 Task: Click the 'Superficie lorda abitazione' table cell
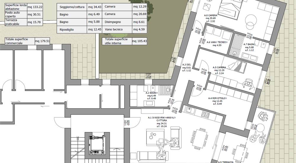(x=16, y=7)
